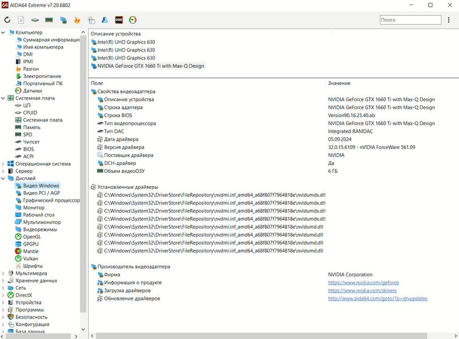This screenshot has height=339, width=459.
Task: Open the OSD panel toolbar icon
Action: [x=119, y=20]
